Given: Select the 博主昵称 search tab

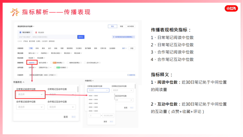Looking at the screenshot, I should pos(40,32).
